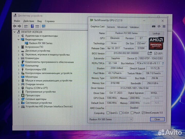Click the Device Manager back arrow

coord(15,26)
